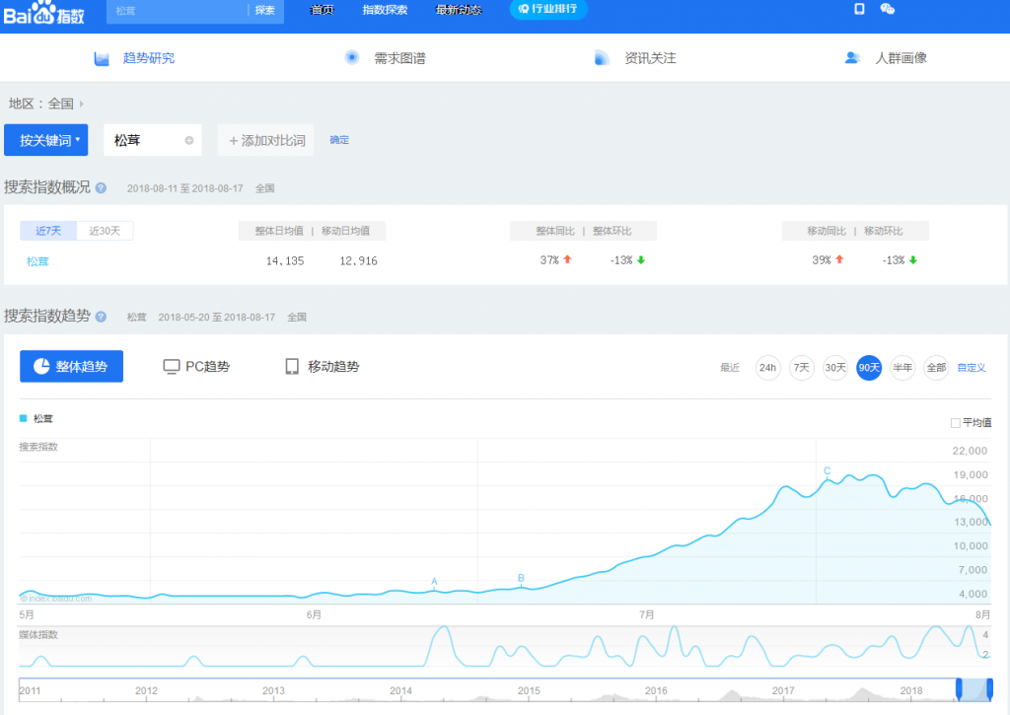Open the WeChat icon in header
The image size is (1010, 715).
(x=887, y=9)
